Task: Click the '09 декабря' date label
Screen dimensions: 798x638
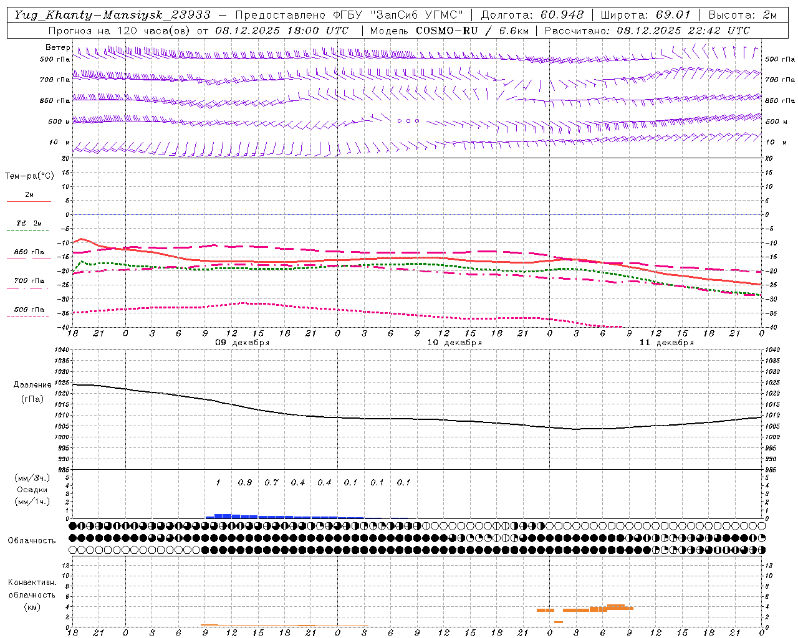Action: click(243, 343)
